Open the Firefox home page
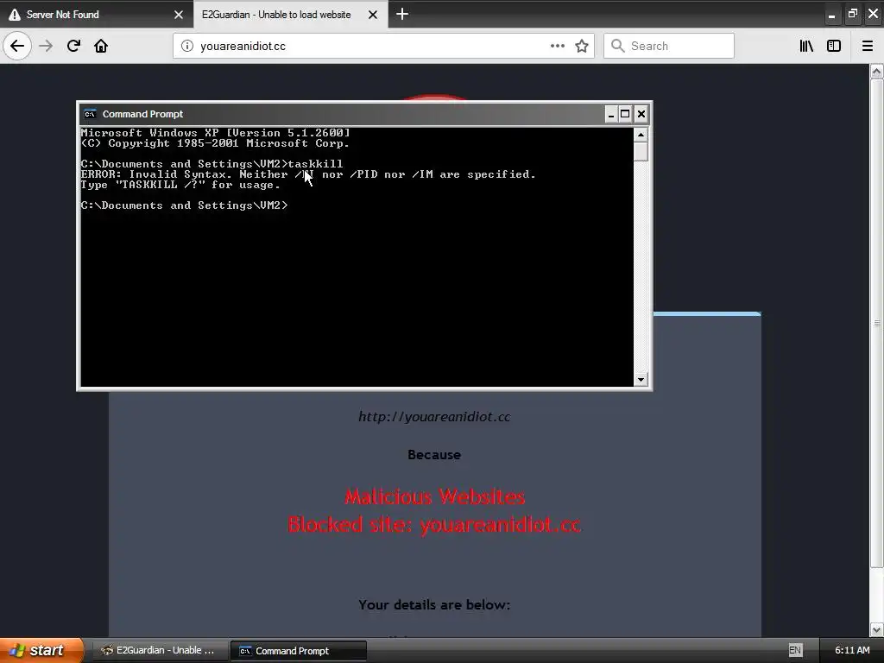The width and height of the screenshot is (884, 663). (x=101, y=46)
